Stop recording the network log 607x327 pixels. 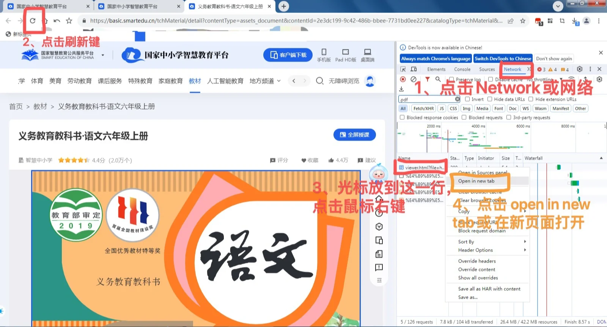(403, 79)
